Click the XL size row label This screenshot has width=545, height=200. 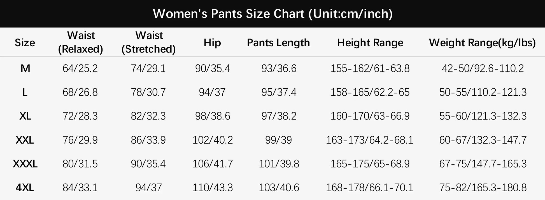click(x=25, y=116)
